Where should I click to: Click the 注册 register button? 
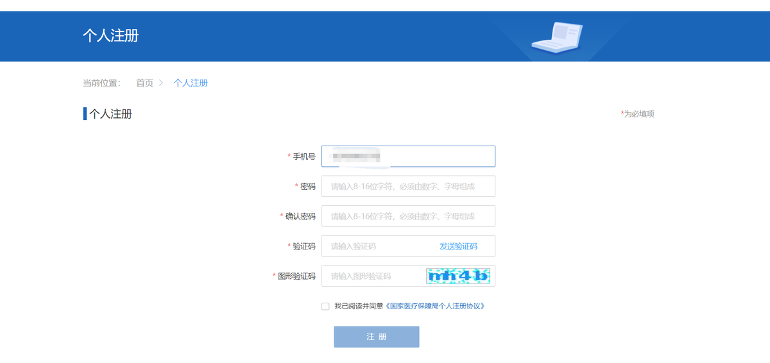(x=377, y=337)
